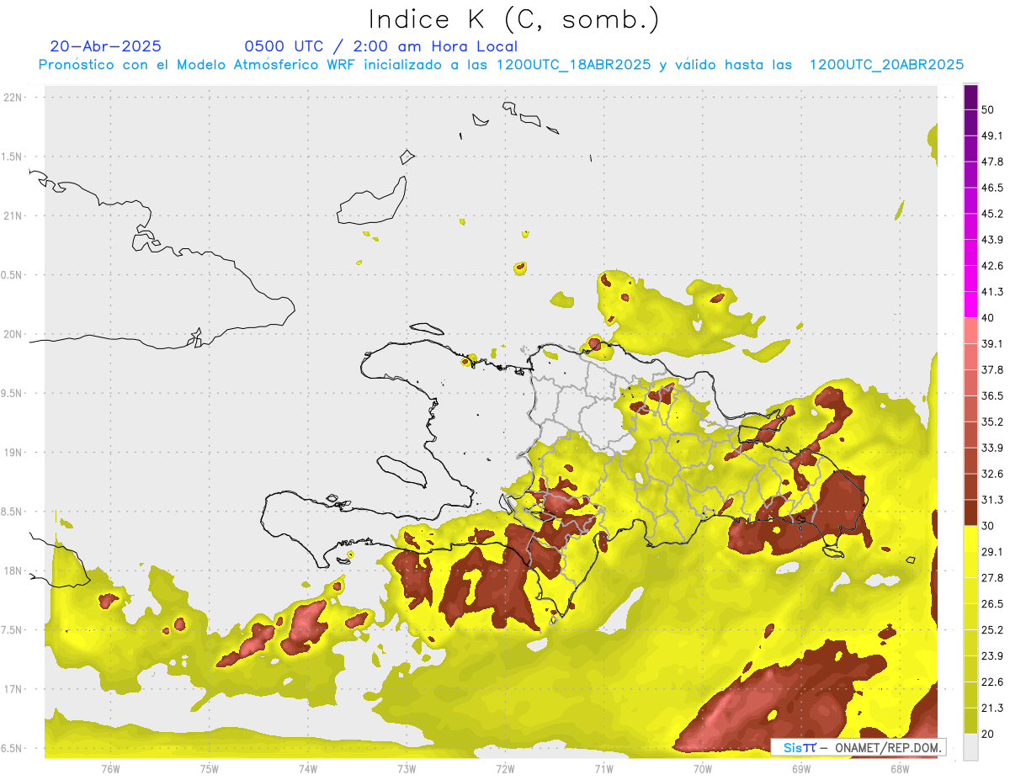Pick the gray swatch below the 20 tick
This screenshot has width=1010, height=780.
click(970, 747)
